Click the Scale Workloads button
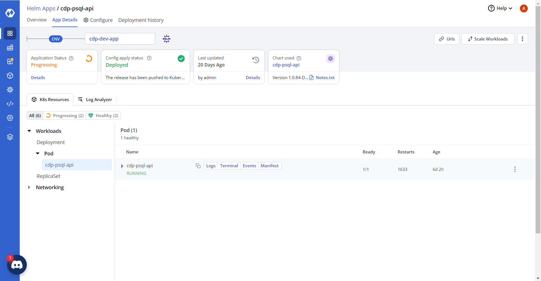This screenshot has height=281, width=541. [488, 39]
